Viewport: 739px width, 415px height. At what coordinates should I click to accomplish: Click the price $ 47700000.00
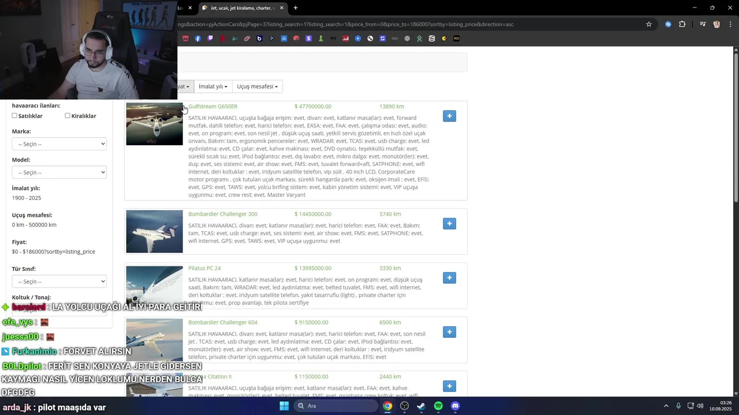(x=313, y=106)
